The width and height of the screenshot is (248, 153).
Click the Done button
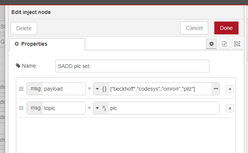(226, 28)
